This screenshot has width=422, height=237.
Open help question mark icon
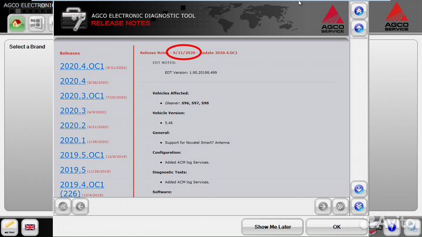point(392,228)
